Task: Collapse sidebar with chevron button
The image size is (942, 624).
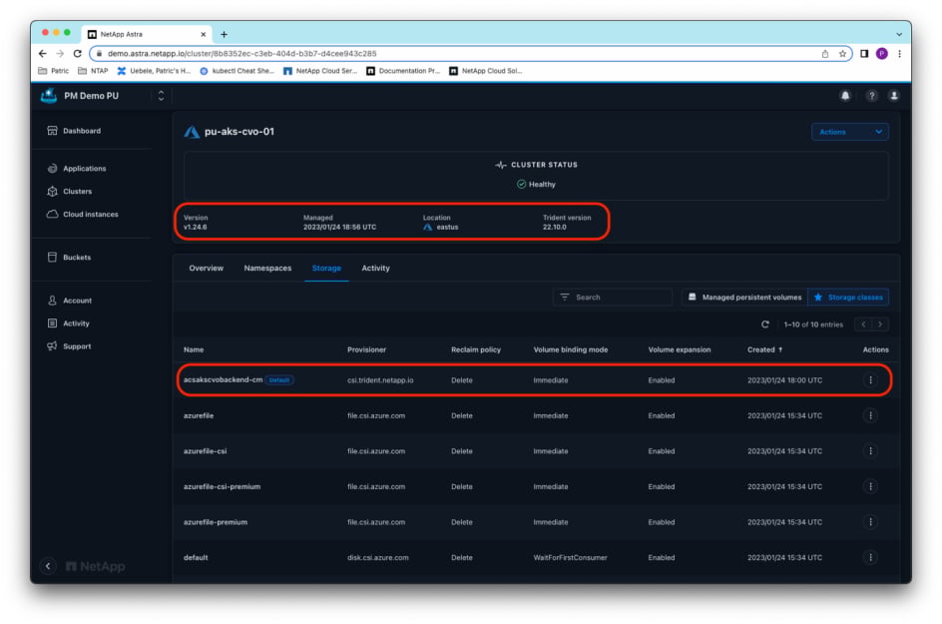Action: tap(48, 566)
